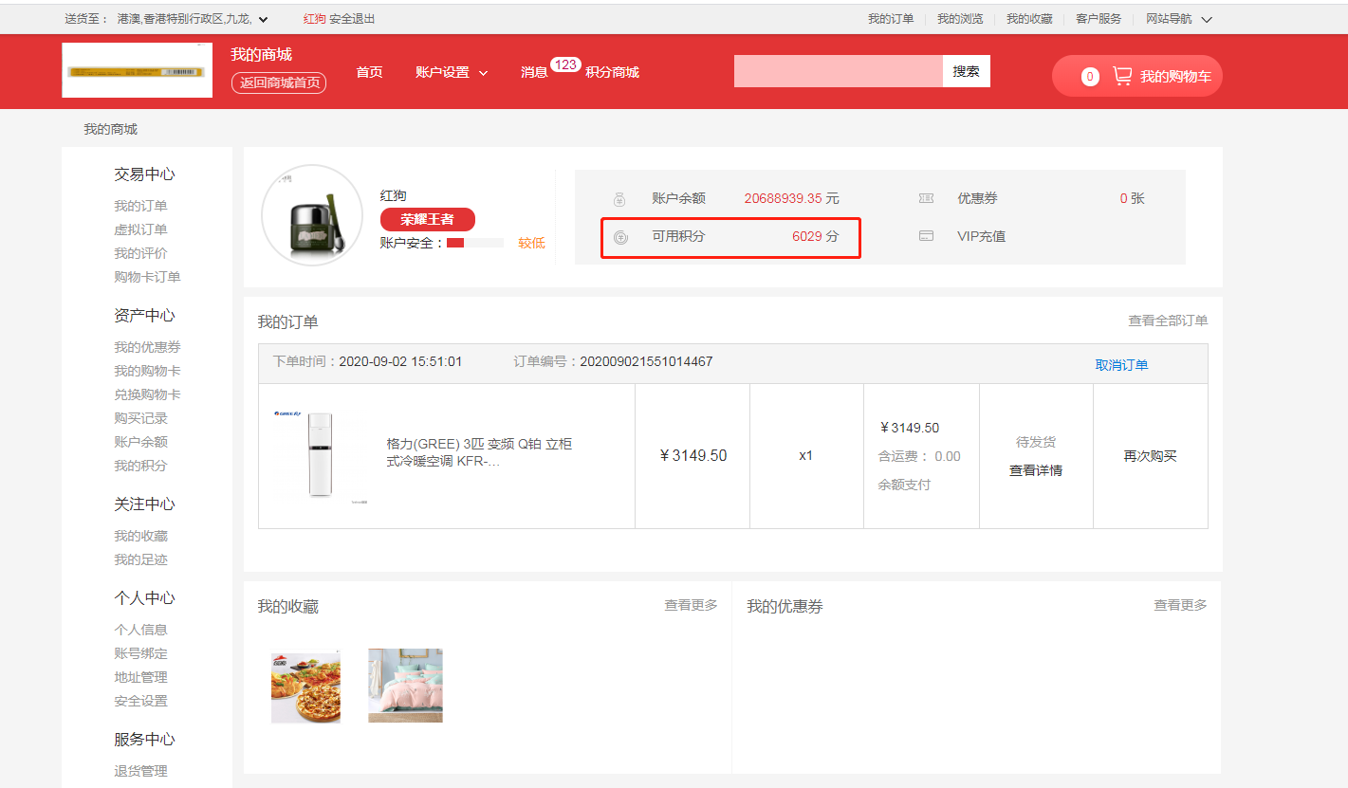
Task: Select 地址管理 in the left sidebar
Action: [x=140, y=677]
